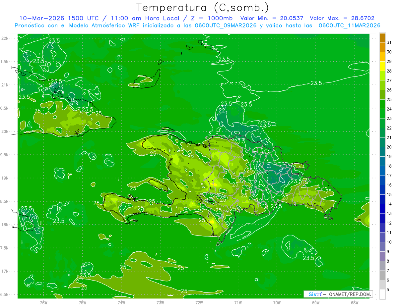The height and width of the screenshot is (307, 398).
Task: Click the '75W' longitude axis label
Action: [83, 303]
